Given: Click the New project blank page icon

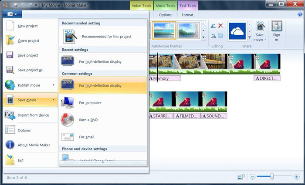Looking at the screenshot, I should click(x=10, y=26).
